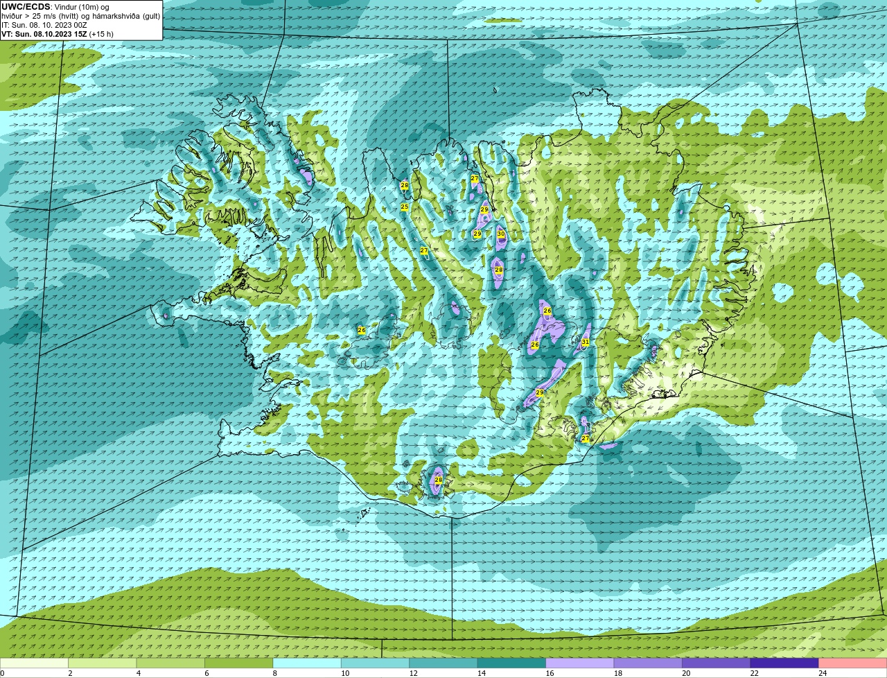Click the yellow gust label '30'
887x678 pixels.
(x=501, y=234)
